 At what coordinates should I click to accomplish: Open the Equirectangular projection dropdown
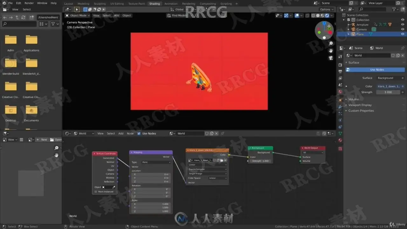pos(208,169)
